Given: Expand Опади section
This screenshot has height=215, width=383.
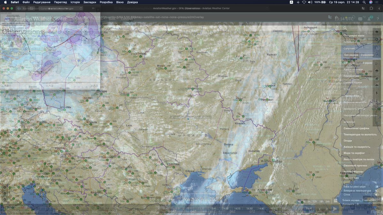Looking at the screenshot, I should click(x=348, y=140).
